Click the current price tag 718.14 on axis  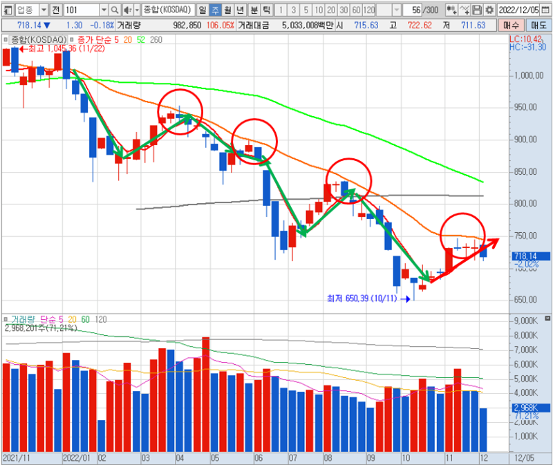[x=530, y=256]
